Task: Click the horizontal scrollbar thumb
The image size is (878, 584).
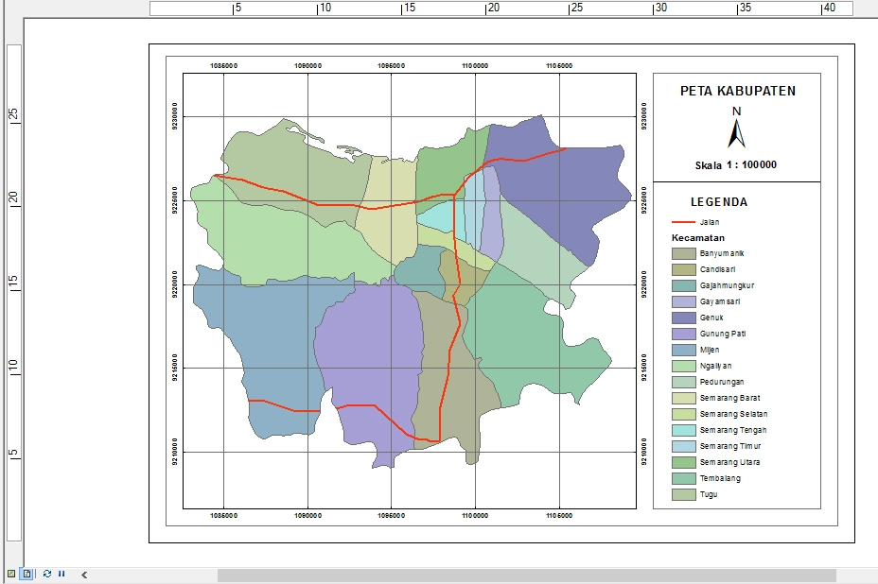Action: coord(526,575)
